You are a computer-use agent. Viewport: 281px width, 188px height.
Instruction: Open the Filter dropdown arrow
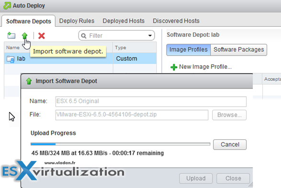[150, 35]
